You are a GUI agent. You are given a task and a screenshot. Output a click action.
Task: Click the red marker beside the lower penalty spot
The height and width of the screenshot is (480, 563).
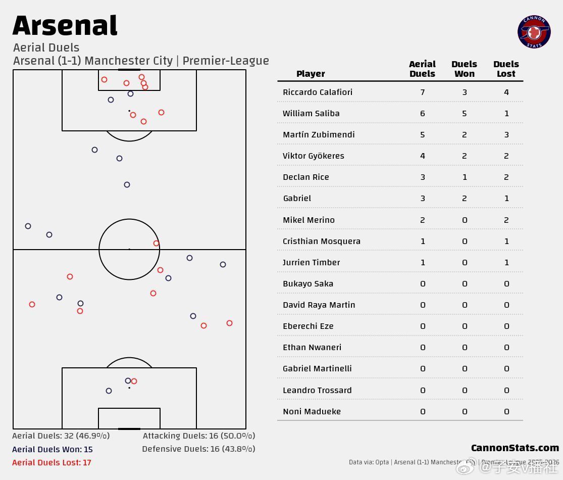click(134, 381)
